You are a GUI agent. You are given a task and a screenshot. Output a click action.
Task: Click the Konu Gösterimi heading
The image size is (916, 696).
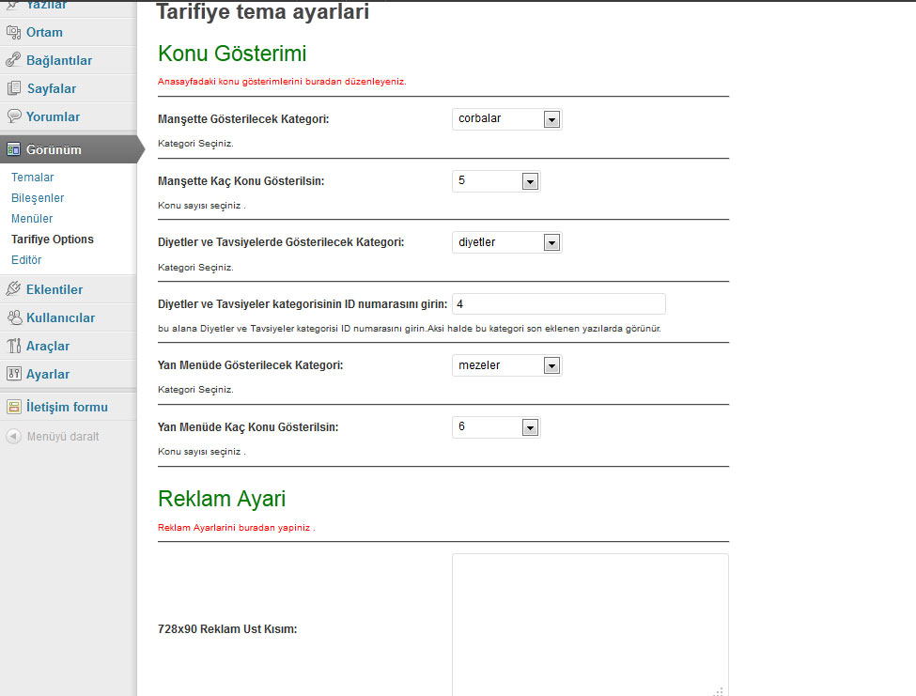[232, 54]
